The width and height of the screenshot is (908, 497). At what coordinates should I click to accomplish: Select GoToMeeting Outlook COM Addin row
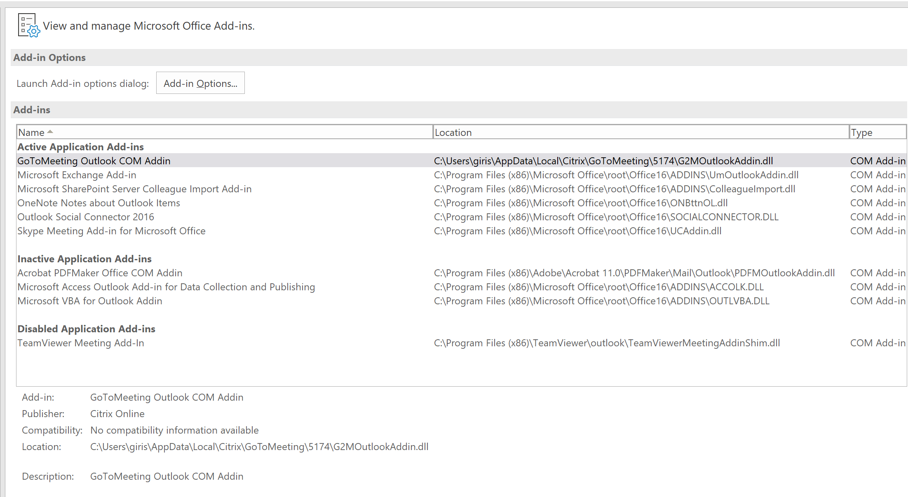coord(462,161)
